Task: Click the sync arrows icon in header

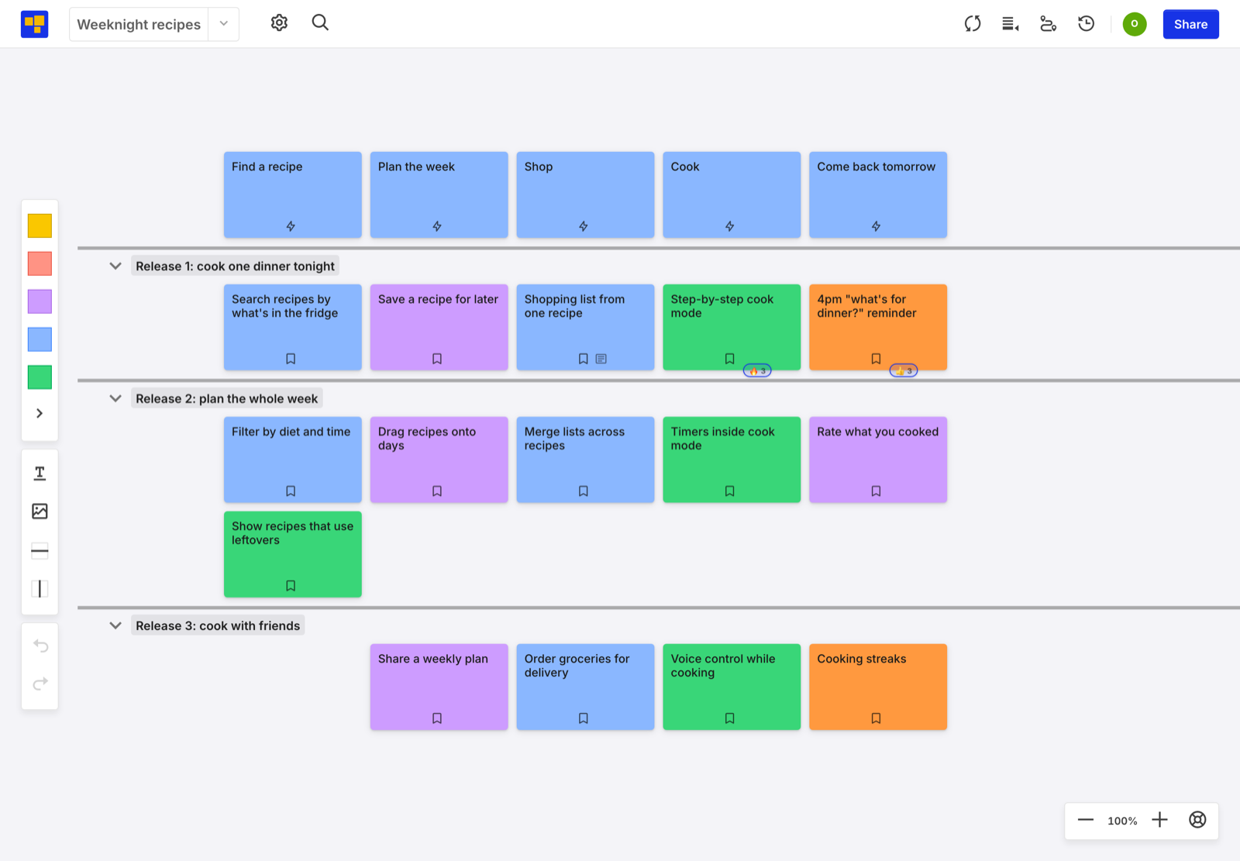Action: pyautogui.click(x=973, y=24)
